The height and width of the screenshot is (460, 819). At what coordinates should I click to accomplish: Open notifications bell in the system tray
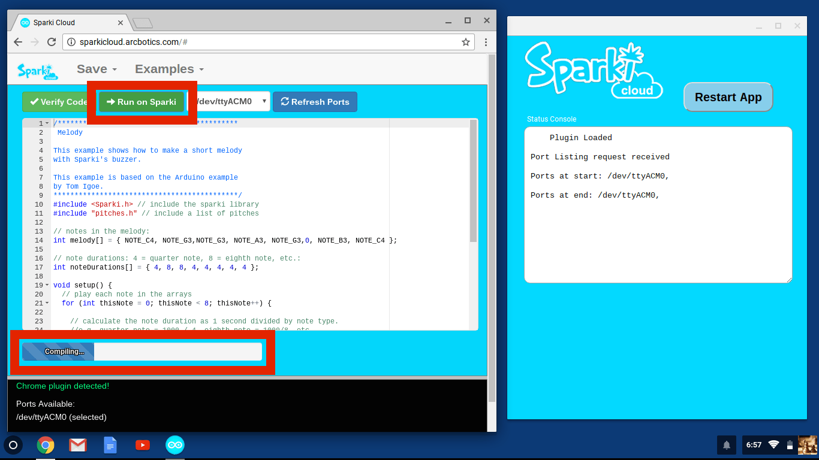[x=727, y=445]
